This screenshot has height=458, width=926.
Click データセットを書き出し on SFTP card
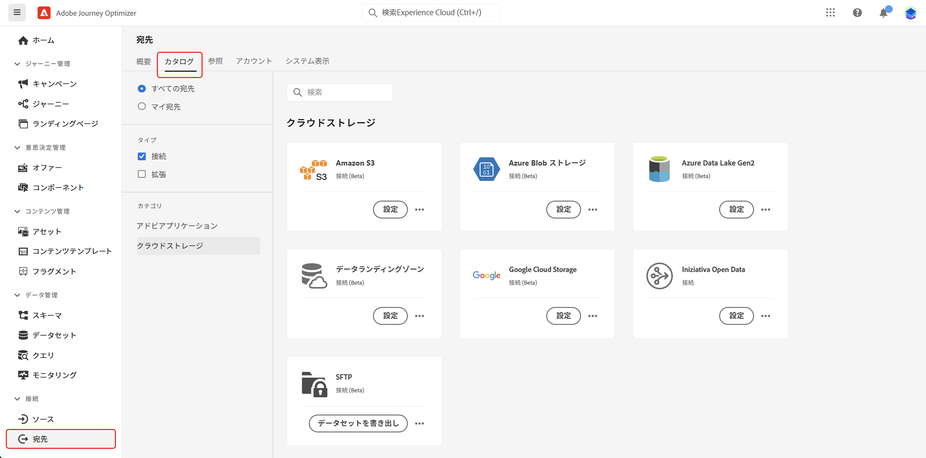point(358,423)
